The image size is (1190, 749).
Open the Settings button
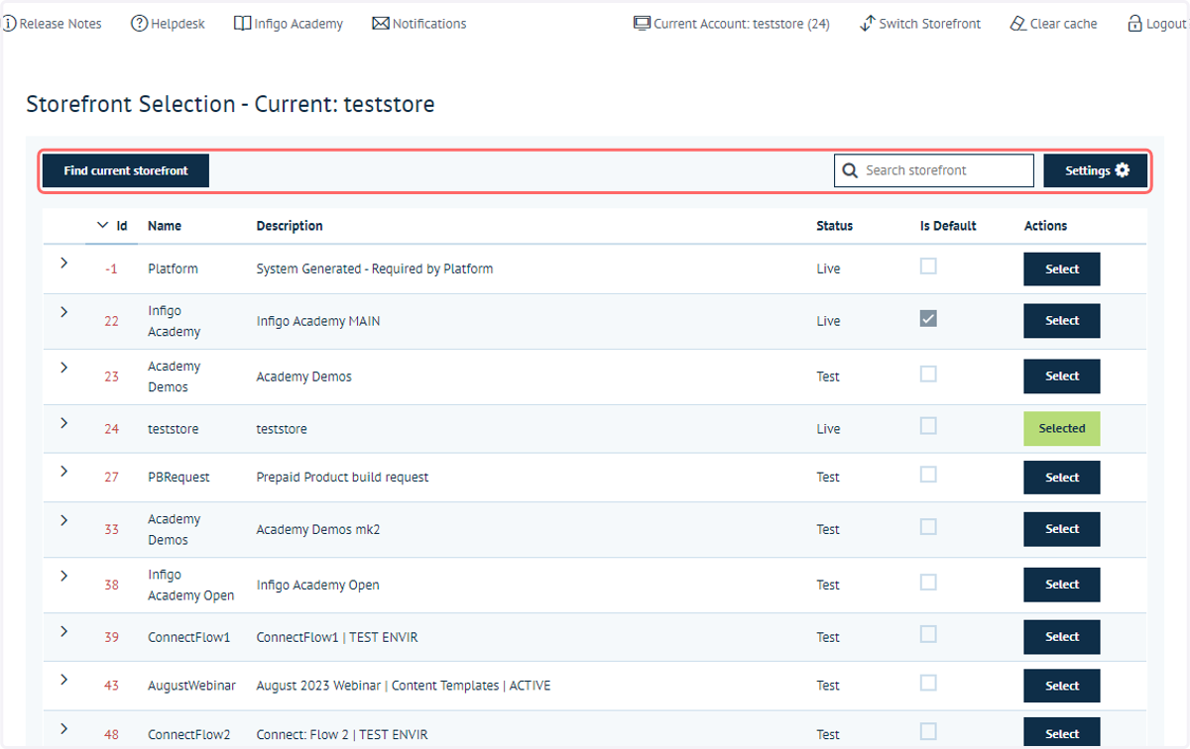pyautogui.click(x=1096, y=170)
